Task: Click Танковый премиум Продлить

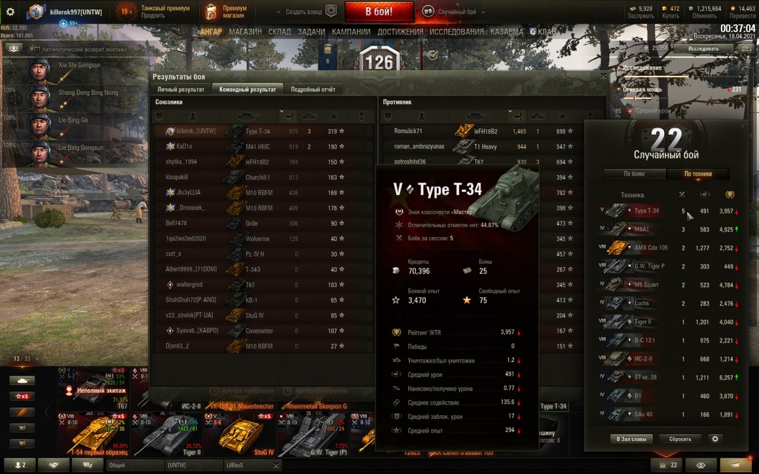Action: point(153,12)
